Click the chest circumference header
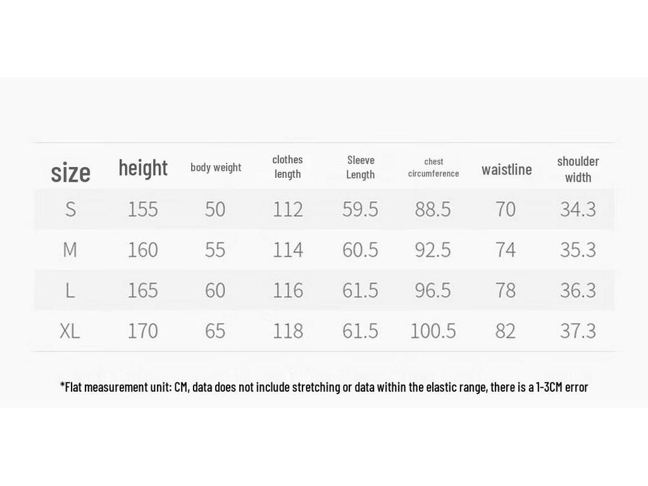The height and width of the screenshot is (486, 648). click(x=433, y=167)
